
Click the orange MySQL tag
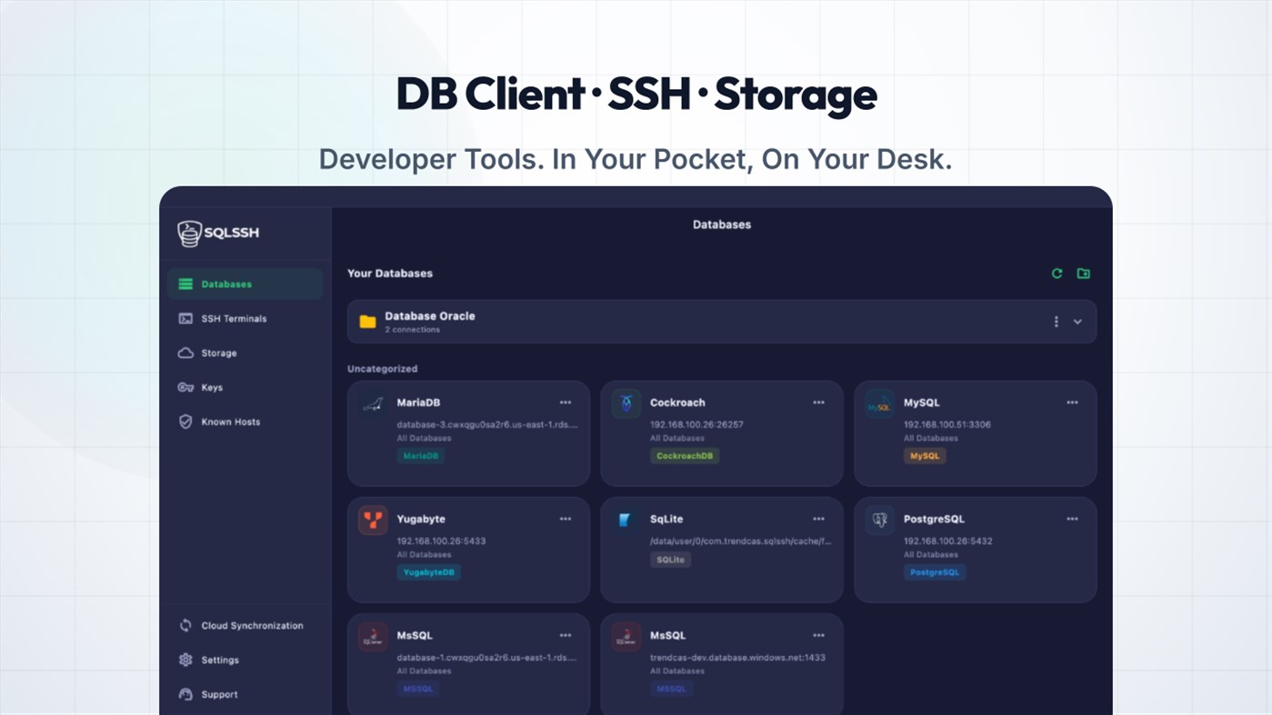(x=925, y=456)
